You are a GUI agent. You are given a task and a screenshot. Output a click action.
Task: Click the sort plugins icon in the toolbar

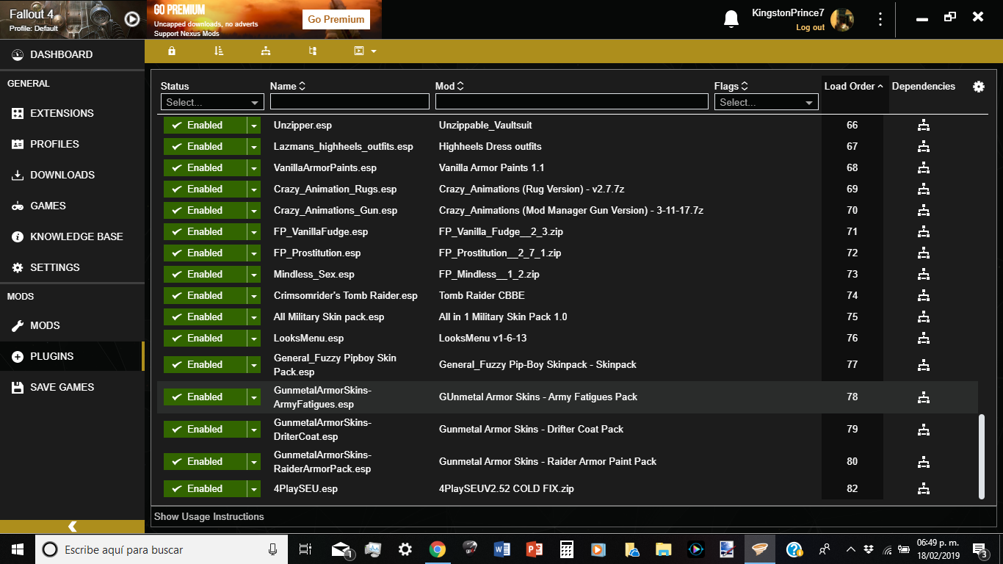coord(219,51)
